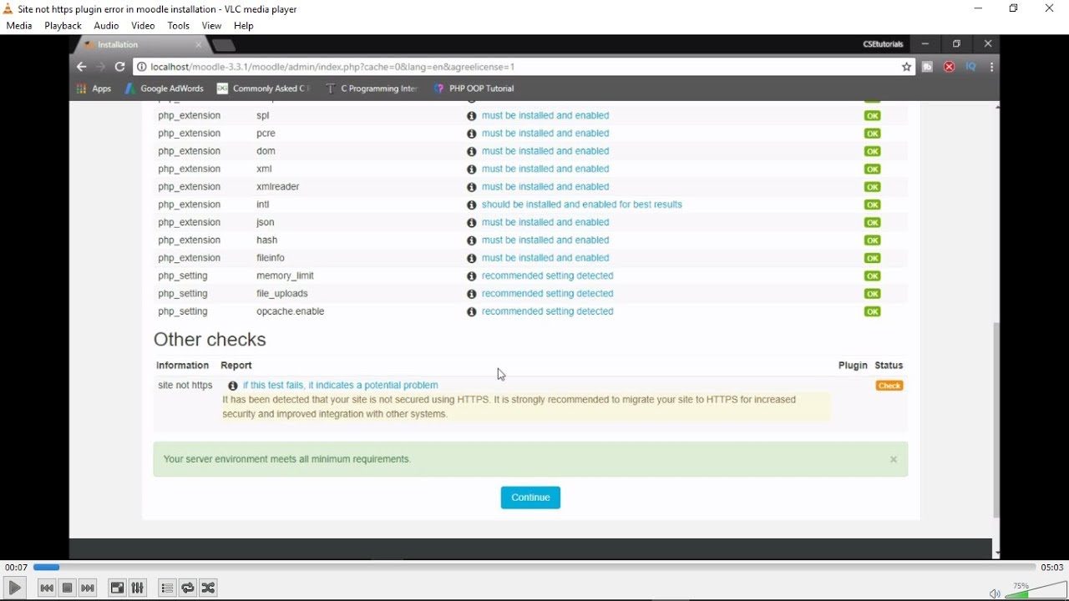Open the Help menu
The image size is (1069, 601).
244,26
